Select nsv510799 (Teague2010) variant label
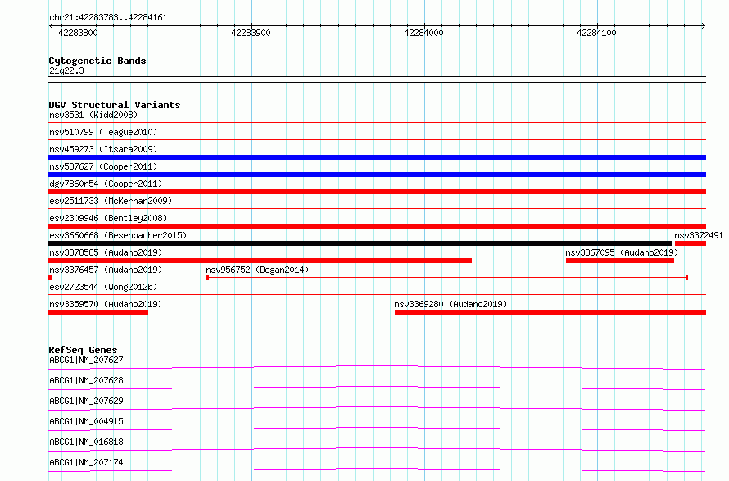 click(103, 132)
